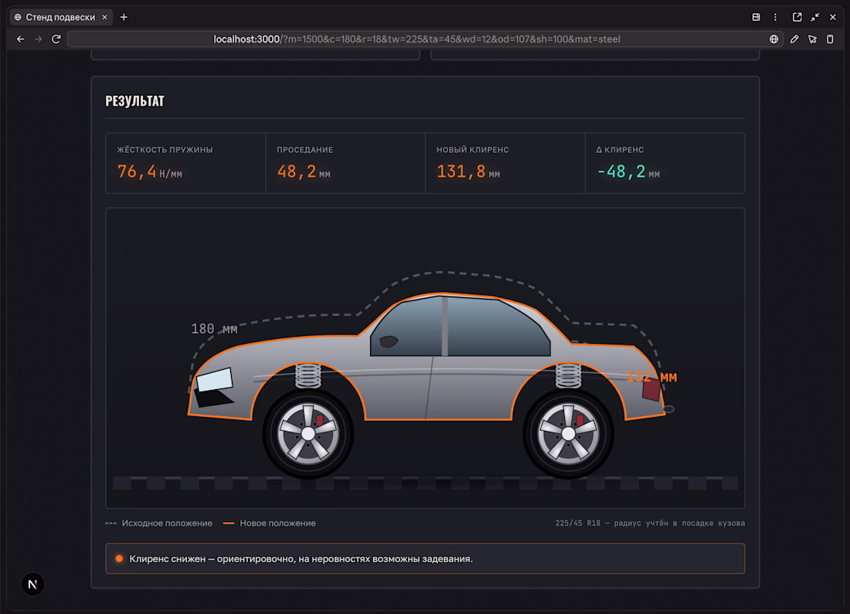The image size is (850, 614).
Task: Click the Новый клиренс 131,8 мм value
Action: pos(468,171)
